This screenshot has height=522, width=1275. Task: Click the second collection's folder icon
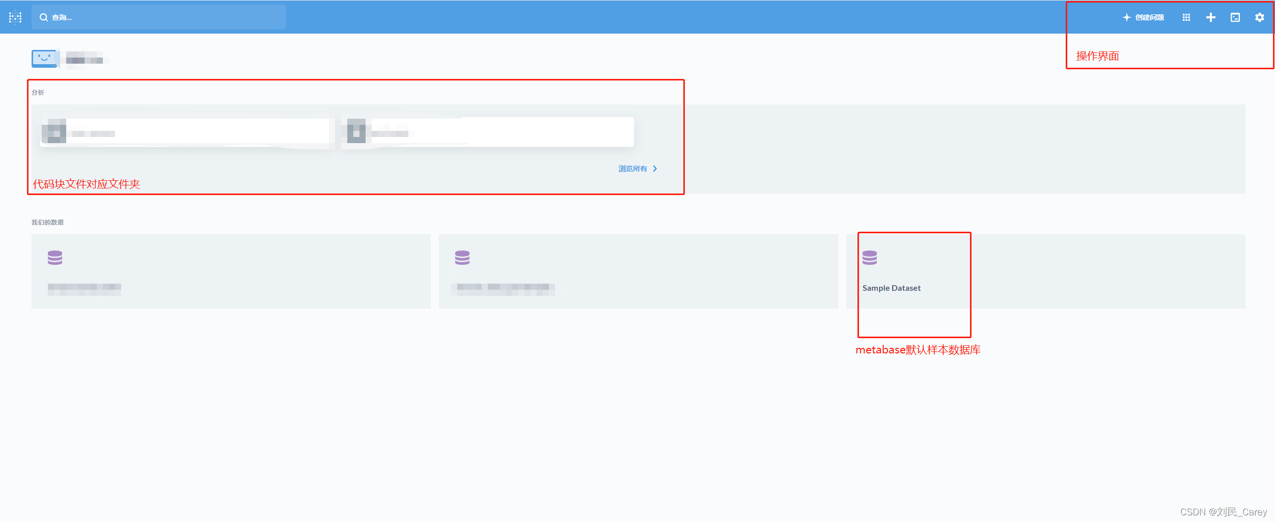[x=356, y=131]
